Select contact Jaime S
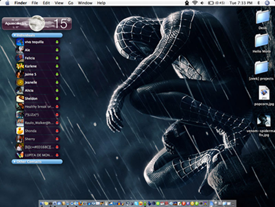This screenshot has height=207, width=275. [x=38, y=74]
